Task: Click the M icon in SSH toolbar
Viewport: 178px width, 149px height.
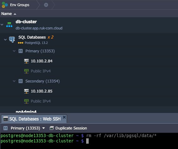Action: (5, 128)
